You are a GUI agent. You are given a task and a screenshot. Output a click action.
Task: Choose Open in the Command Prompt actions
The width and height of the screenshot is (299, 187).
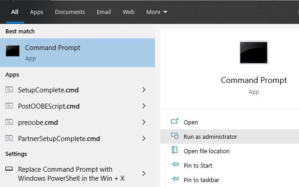coord(190,122)
